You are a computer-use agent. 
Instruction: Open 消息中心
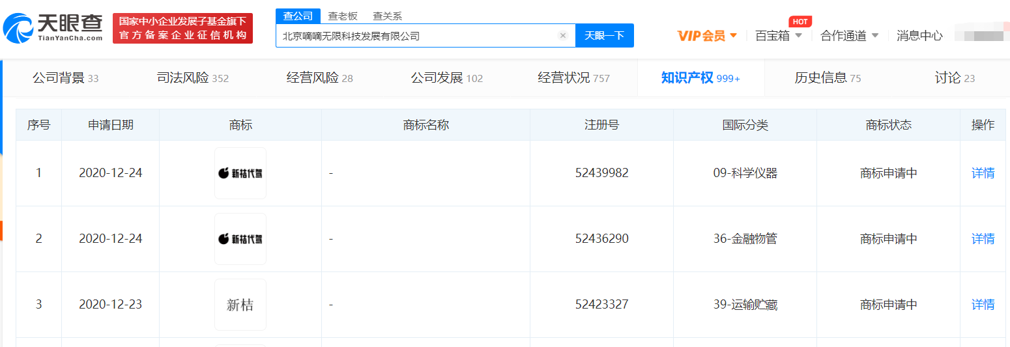[919, 36]
